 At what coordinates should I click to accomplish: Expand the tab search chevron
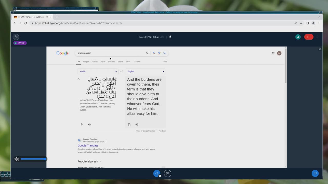(319, 17)
